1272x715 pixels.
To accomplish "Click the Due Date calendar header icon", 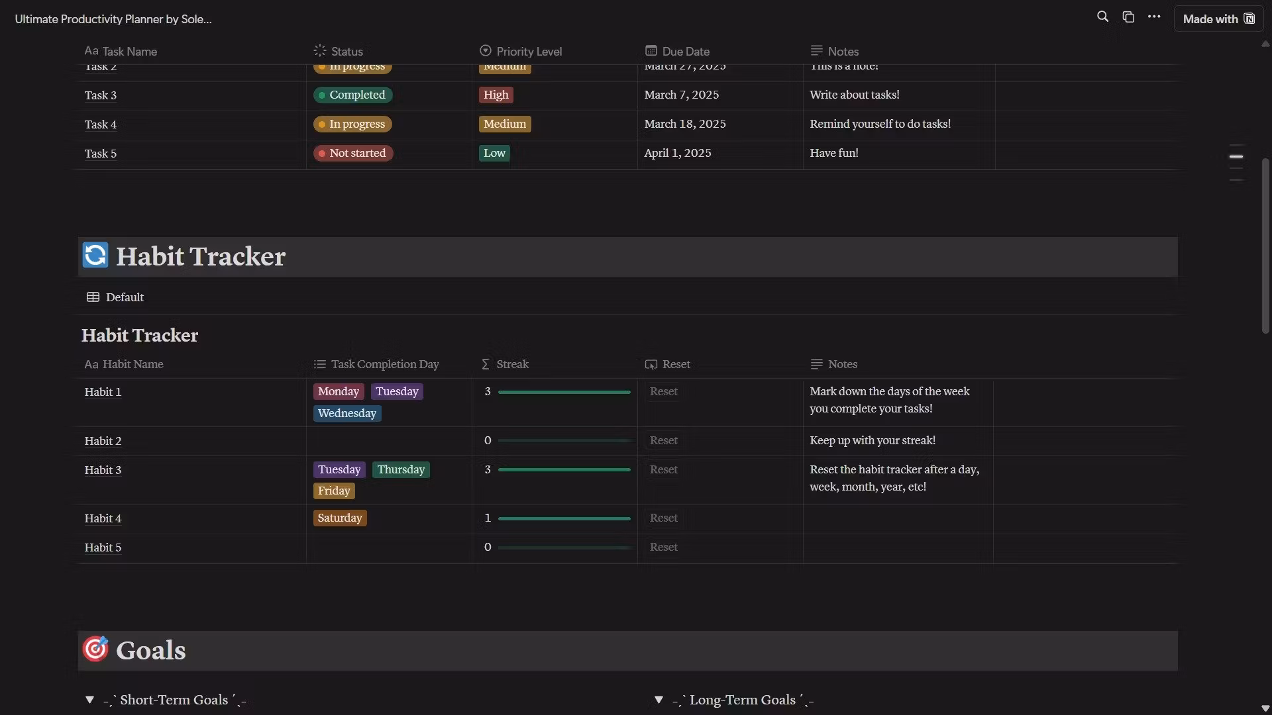I will 651,51.
